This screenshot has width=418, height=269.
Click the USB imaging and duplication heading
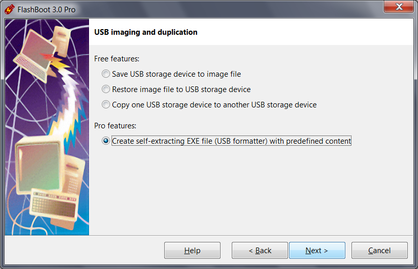(146, 32)
